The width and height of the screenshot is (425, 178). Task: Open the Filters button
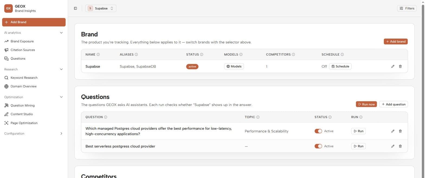click(x=407, y=8)
